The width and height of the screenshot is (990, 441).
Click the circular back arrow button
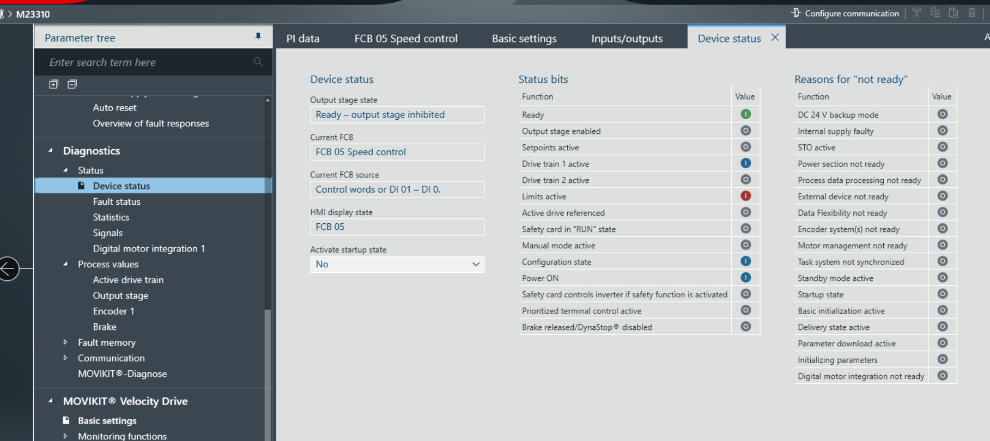click(8, 268)
